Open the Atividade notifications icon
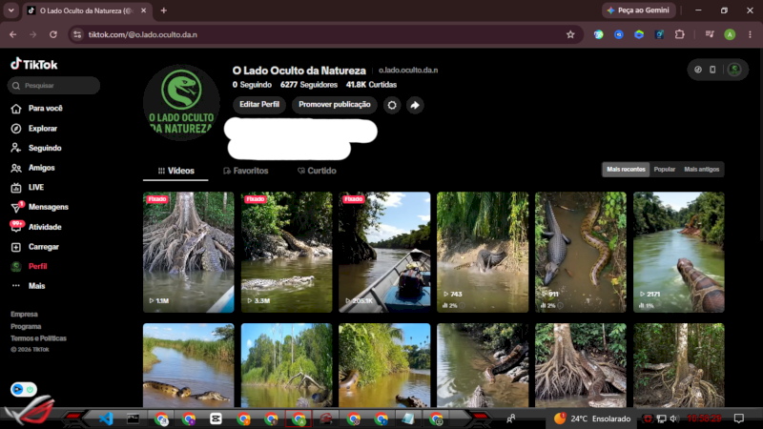The image size is (763, 429). pyautogui.click(x=16, y=227)
